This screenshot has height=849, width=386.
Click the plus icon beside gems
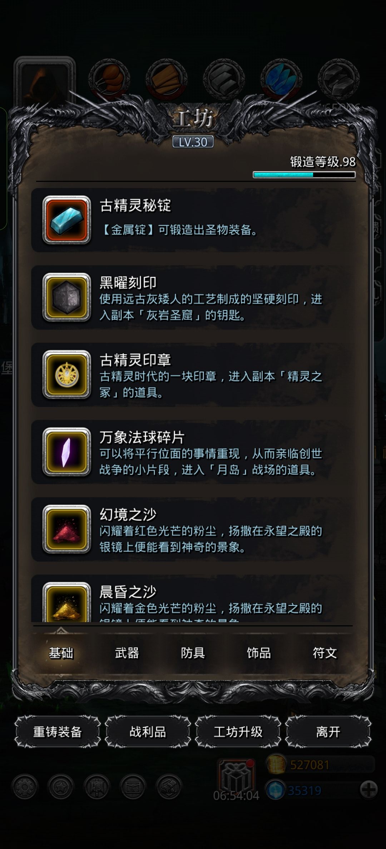(368, 790)
